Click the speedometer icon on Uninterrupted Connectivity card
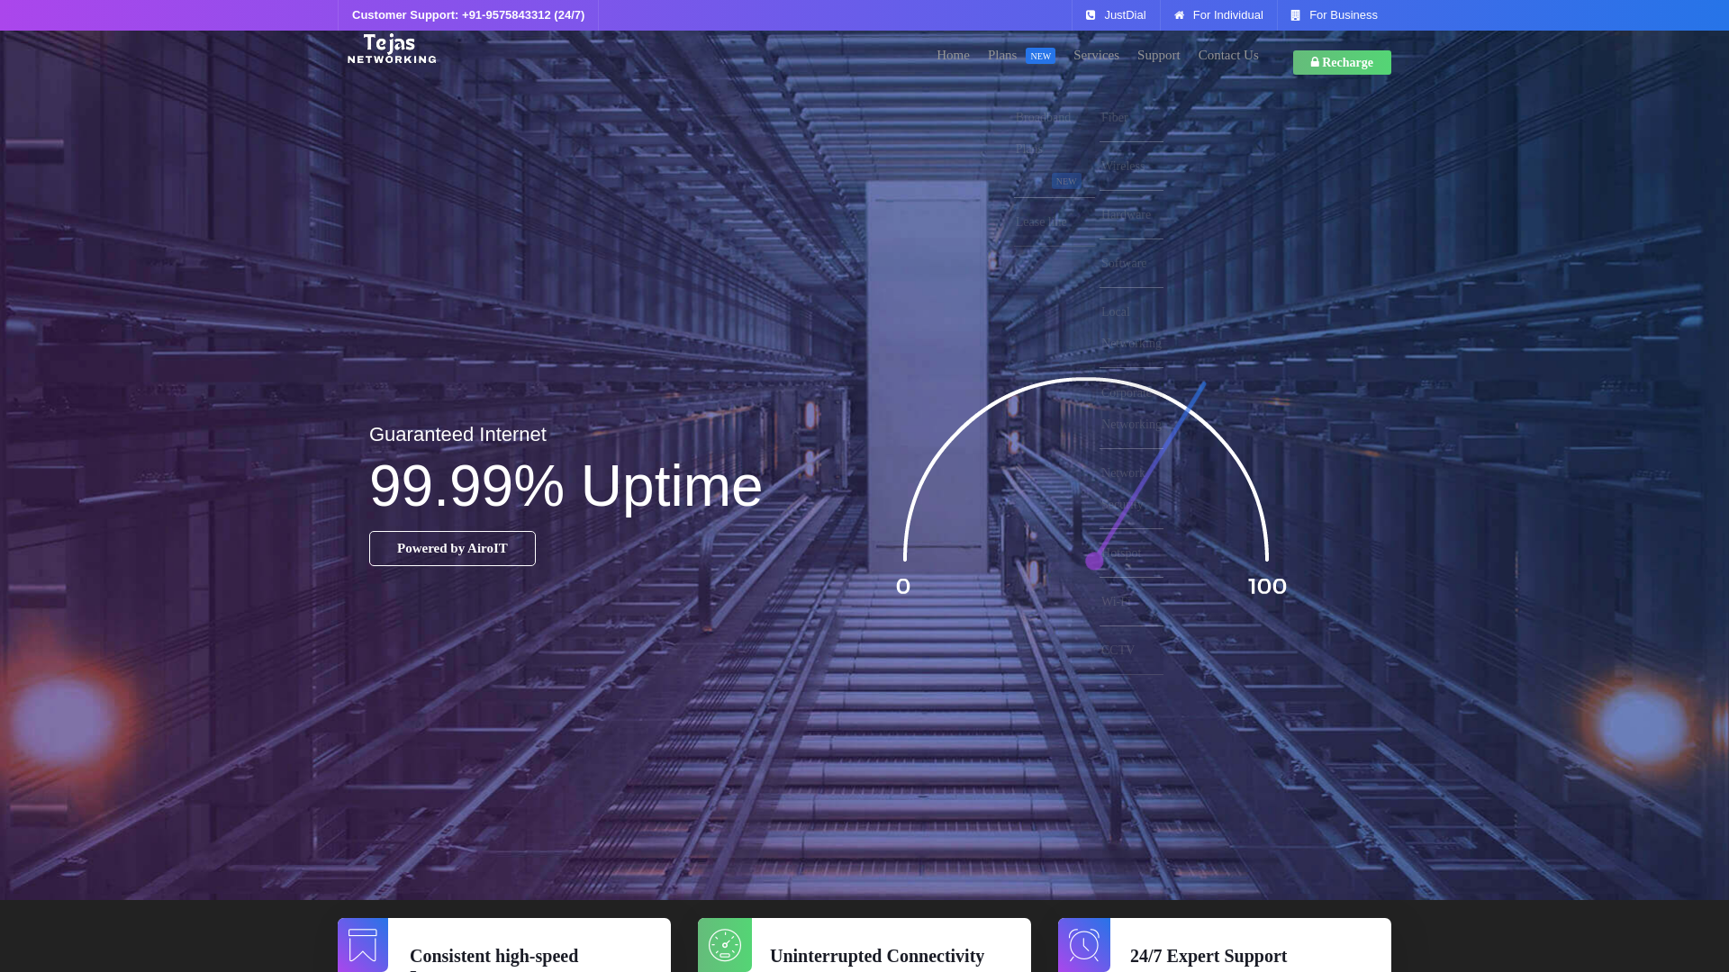 725,945
